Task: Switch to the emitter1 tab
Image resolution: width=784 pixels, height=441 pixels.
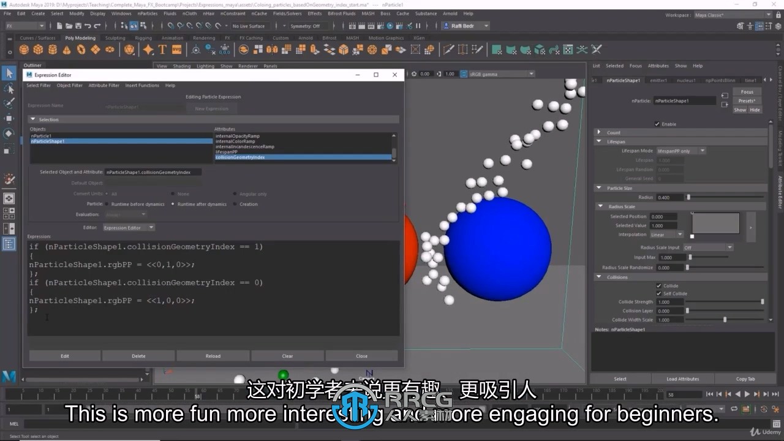Action: [x=658, y=80]
